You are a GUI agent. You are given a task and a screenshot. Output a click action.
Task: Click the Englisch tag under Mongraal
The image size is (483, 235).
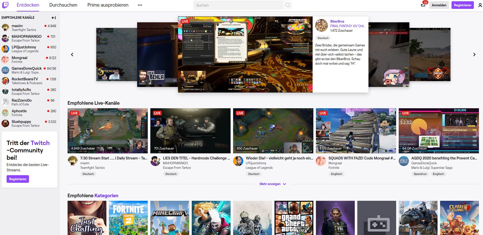(336, 174)
